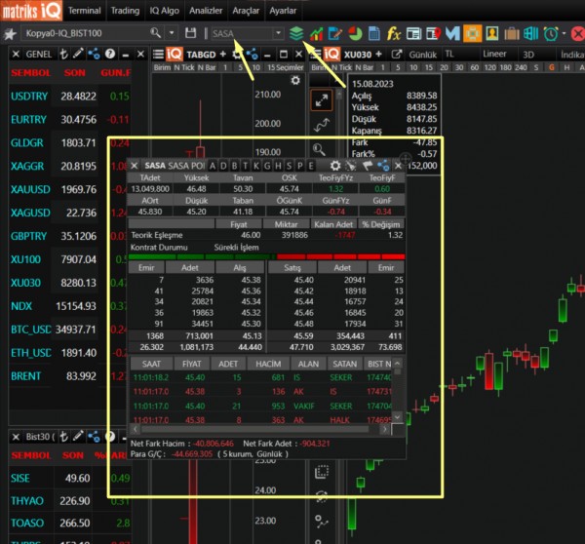Click the window with red pin icon
The width and height of the screenshot is (585, 544).
coord(433,33)
